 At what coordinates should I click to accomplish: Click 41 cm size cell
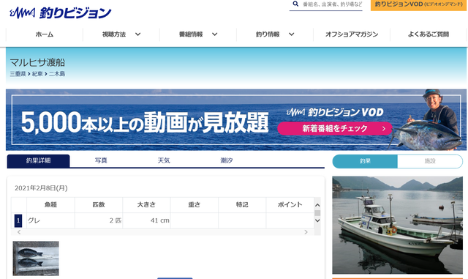(146, 220)
